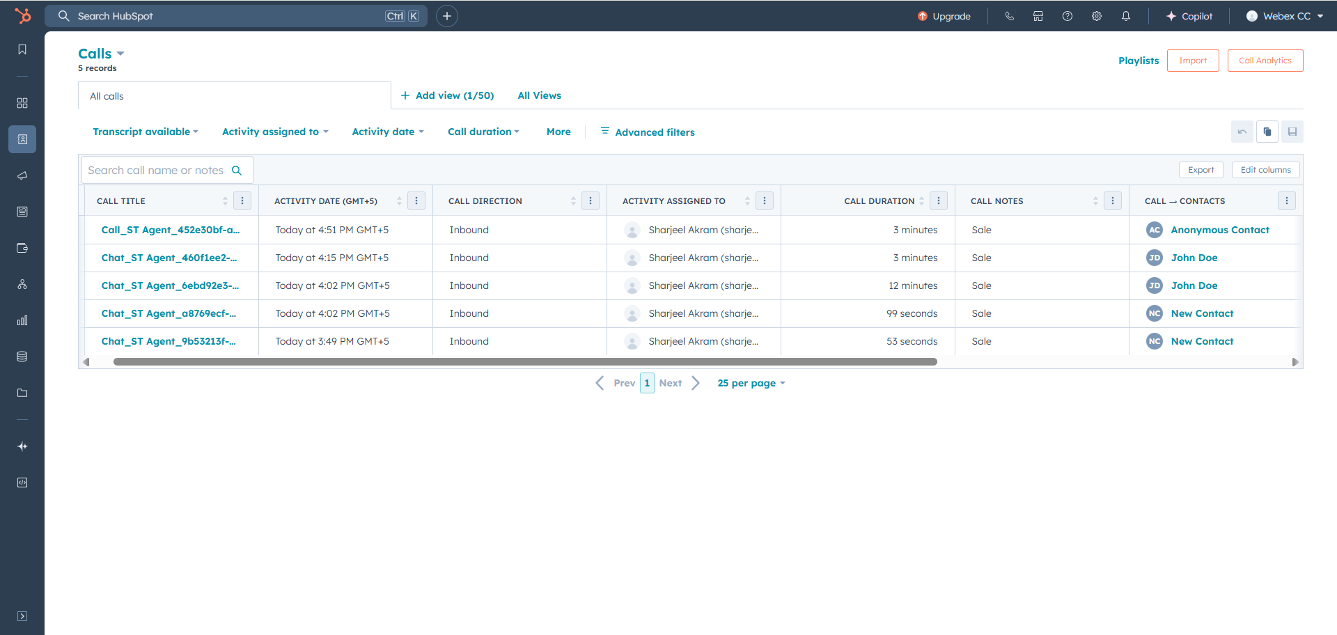
Task: Click the horizontal table scrollbar
Action: pyautogui.click(x=525, y=362)
